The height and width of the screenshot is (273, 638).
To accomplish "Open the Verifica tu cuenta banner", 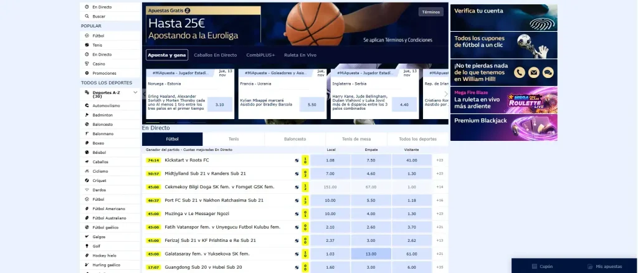I will [x=503, y=17].
